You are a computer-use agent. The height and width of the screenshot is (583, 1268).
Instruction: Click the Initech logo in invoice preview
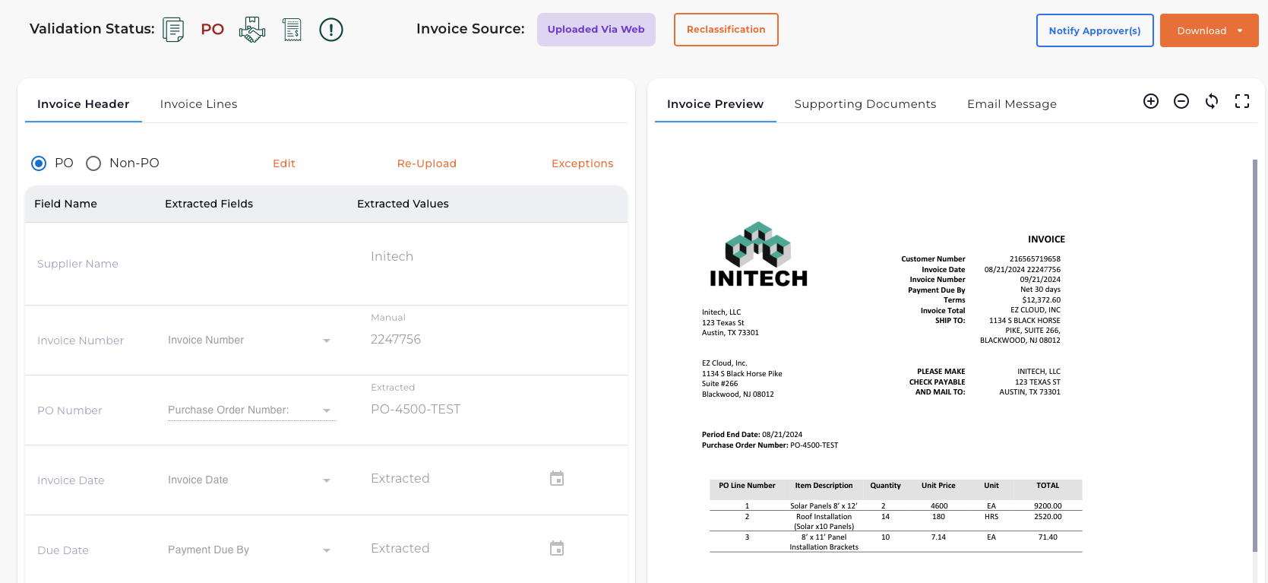[758, 255]
